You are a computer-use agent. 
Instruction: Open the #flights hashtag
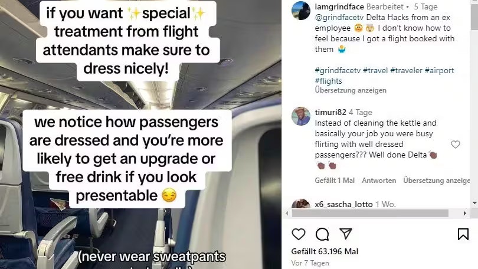pyautogui.click(x=328, y=81)
